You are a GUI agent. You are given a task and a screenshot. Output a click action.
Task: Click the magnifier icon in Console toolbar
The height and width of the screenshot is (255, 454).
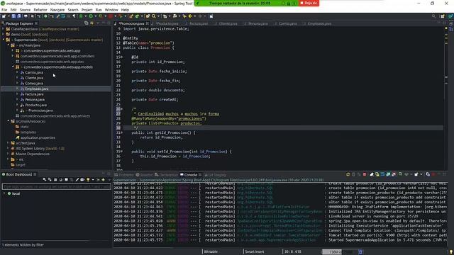tap(400, 175)
